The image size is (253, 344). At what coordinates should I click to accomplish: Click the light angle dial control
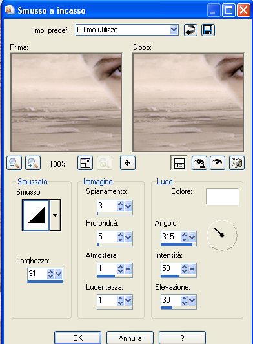pyautogui.click(x=222, y=235)
